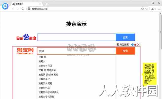Click the 淘宝搜索 label

tap(124, 45)
